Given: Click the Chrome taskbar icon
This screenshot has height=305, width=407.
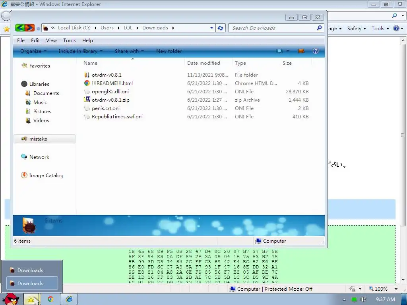Looking at the screenshot, I should 50,299.
